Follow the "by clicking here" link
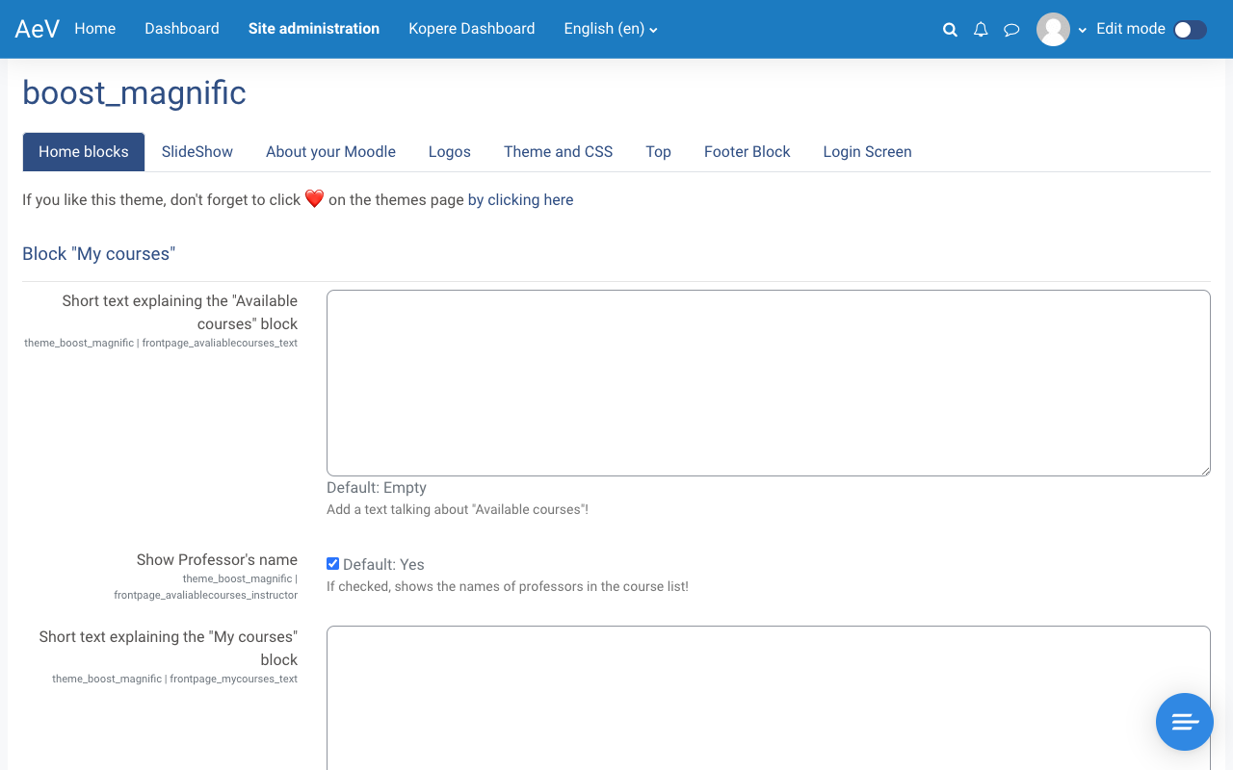The height and width of the screenshot is (770, 1233). tap(520, 200)
